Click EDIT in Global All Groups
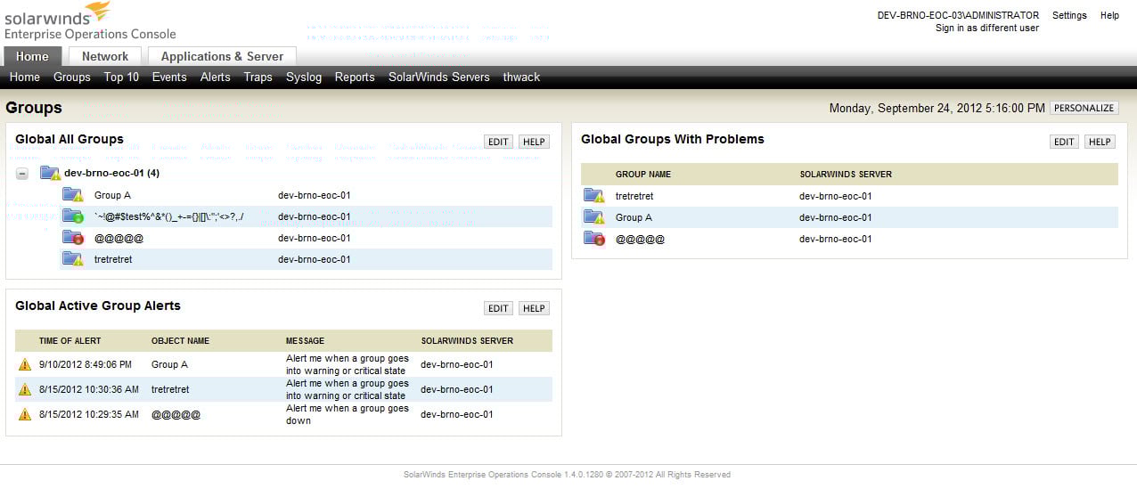The image size is (1137, 489). tap(498, 142)
